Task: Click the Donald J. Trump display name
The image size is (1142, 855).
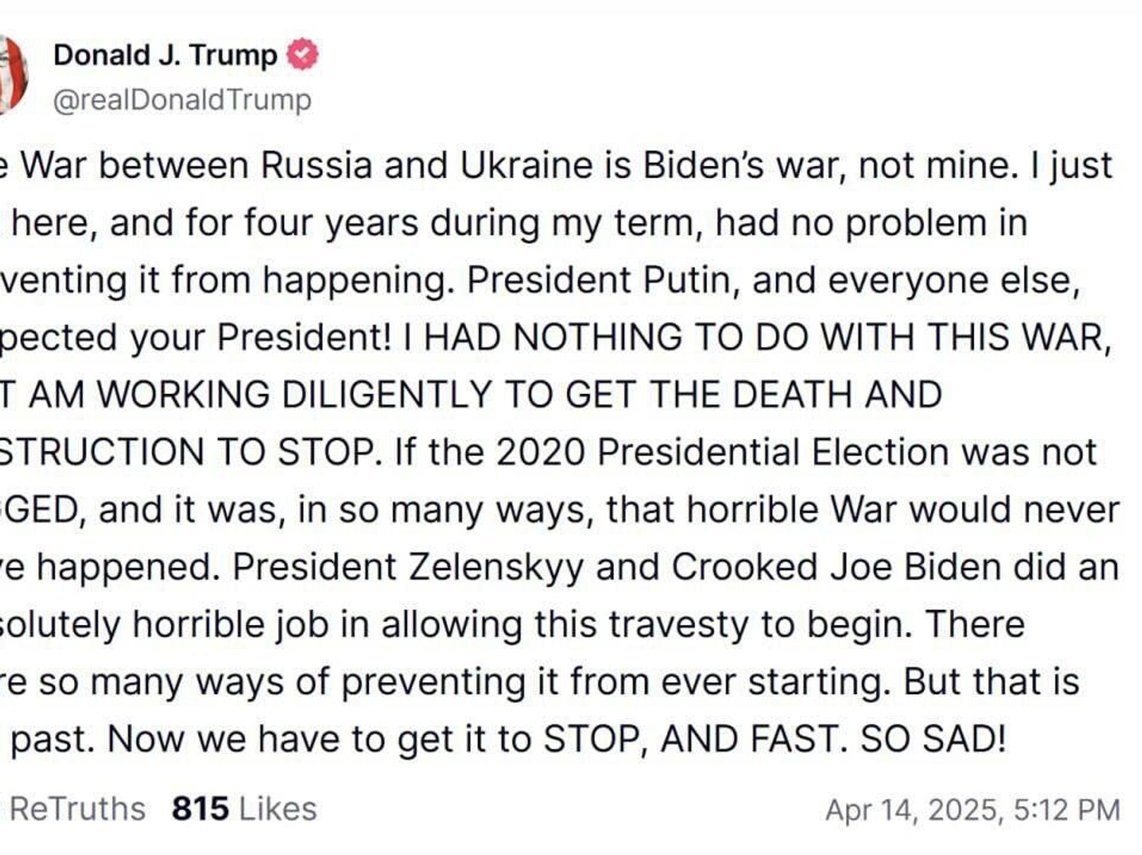Action: pos(165,55)
